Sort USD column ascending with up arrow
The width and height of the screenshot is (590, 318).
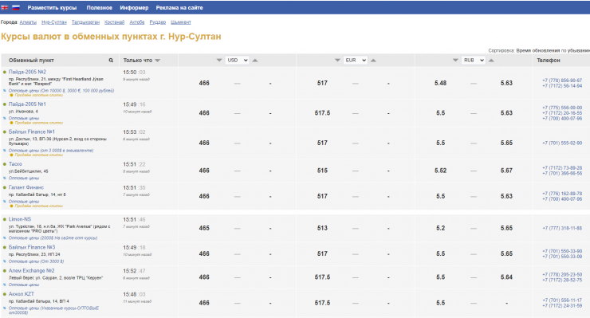(x=255, y=61)
